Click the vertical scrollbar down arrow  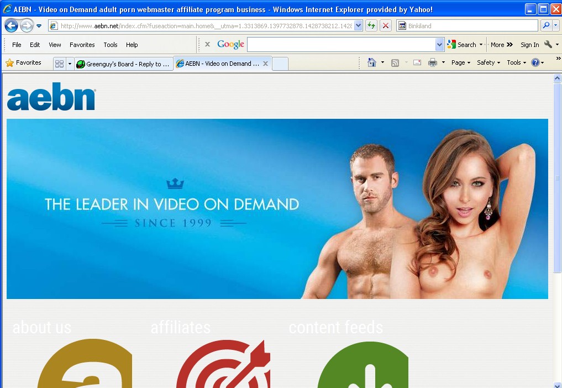(x=557, y=384)
